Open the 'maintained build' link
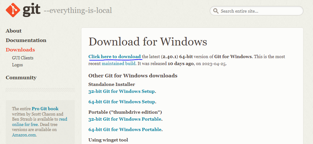 coord(119,64)
